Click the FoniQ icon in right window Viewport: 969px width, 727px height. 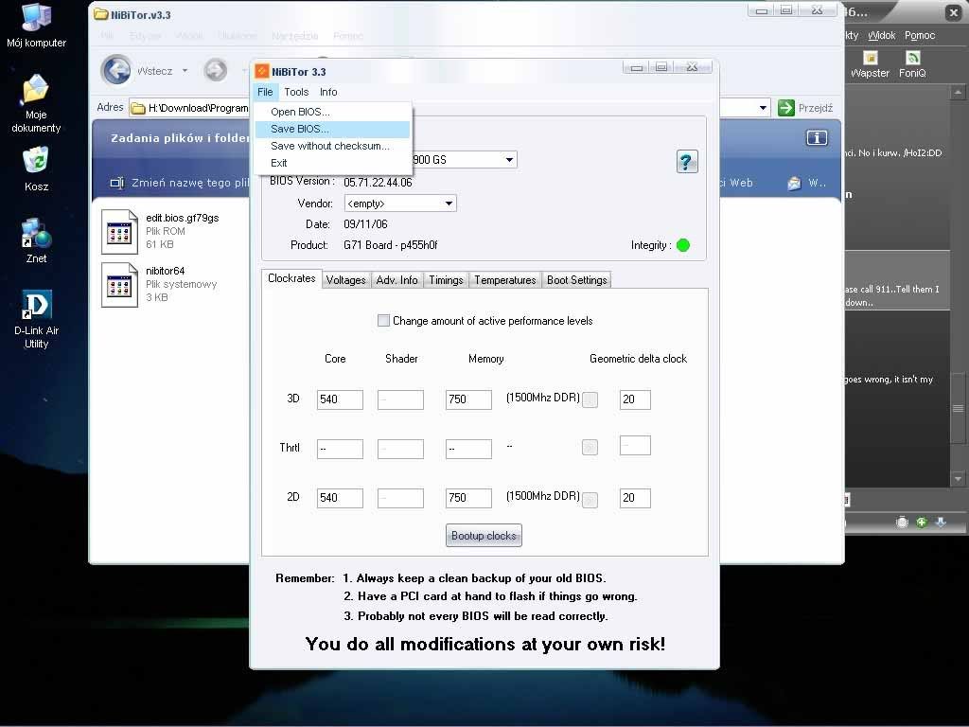(x=912, y=64)
